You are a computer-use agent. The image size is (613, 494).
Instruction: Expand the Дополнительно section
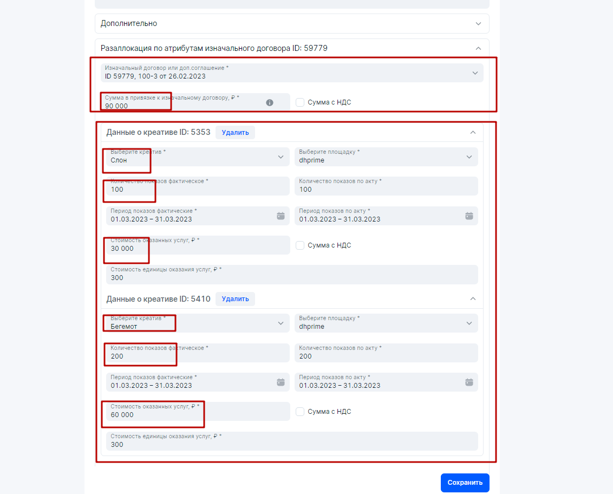tap(478, 24)
